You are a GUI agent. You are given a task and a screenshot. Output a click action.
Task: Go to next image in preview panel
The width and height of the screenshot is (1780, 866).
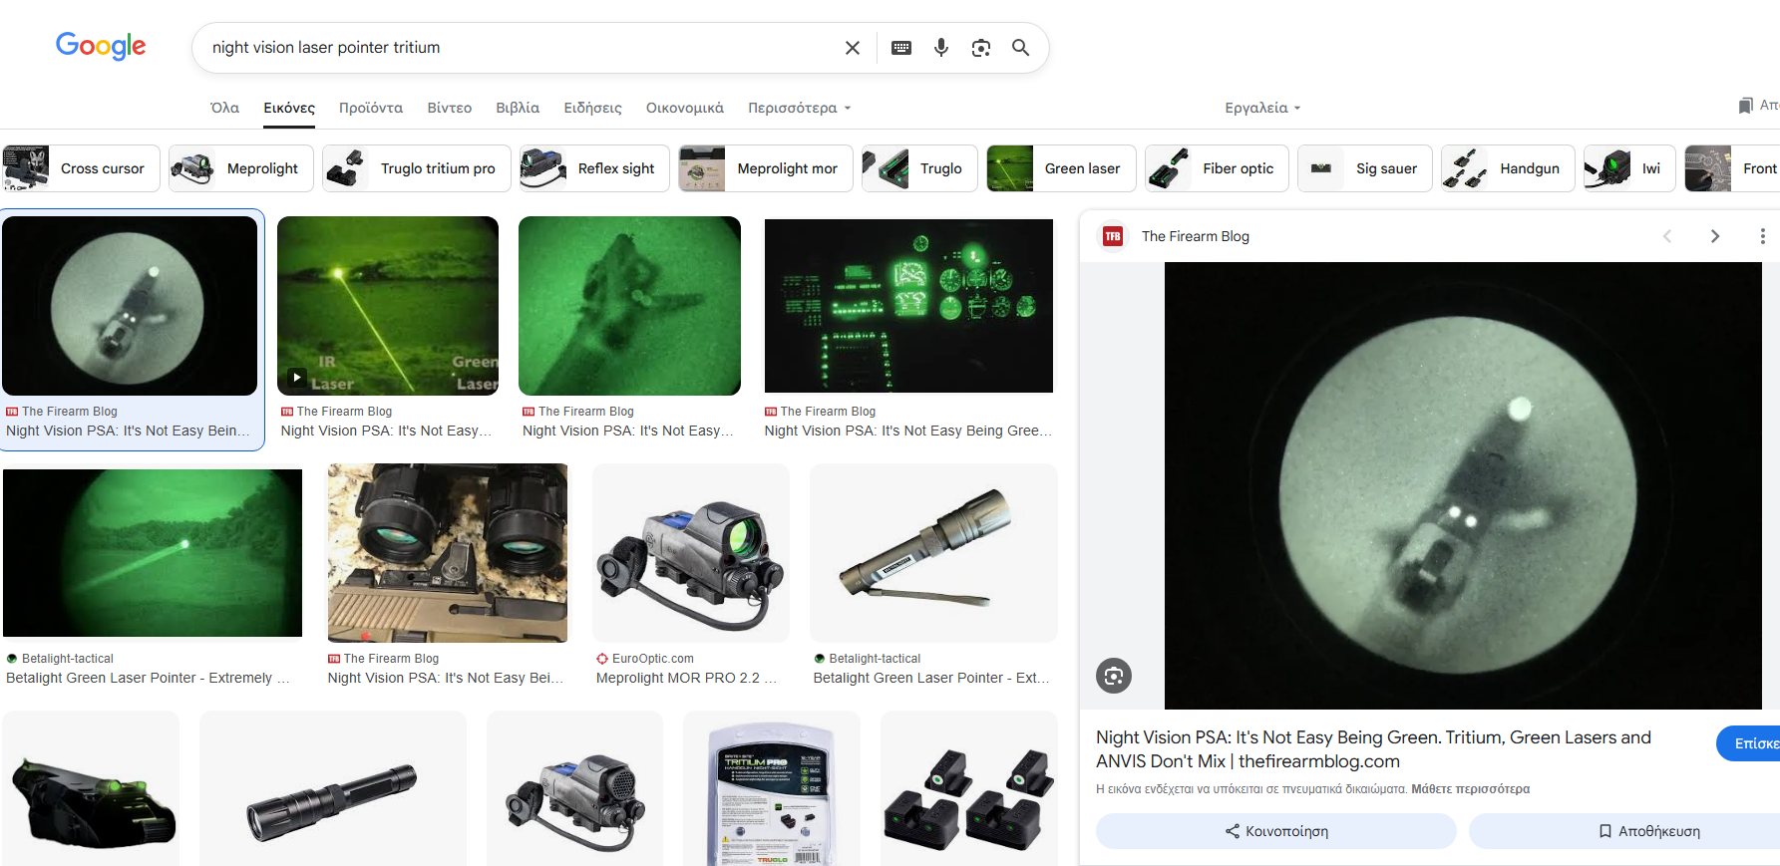click(1715, 236)
